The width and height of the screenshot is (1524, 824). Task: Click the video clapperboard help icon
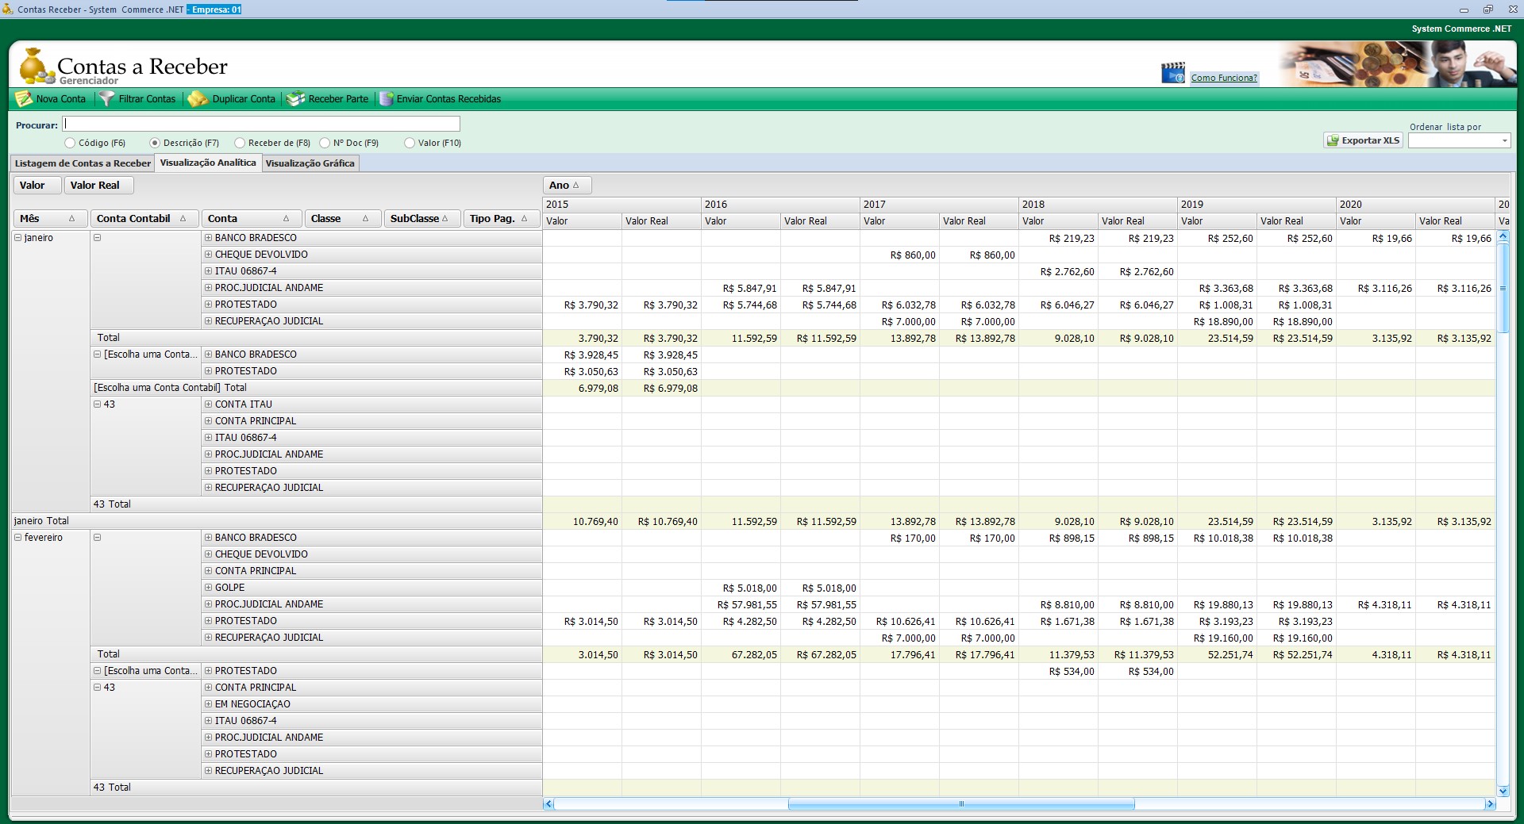click(1172, 74)
